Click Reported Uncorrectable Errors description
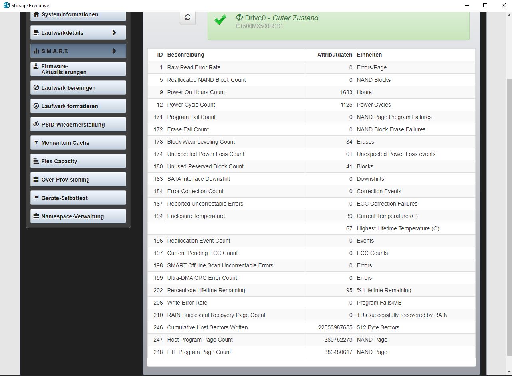Image resolution: width=512 pixels, height=376 pixels. click(205, 204)
